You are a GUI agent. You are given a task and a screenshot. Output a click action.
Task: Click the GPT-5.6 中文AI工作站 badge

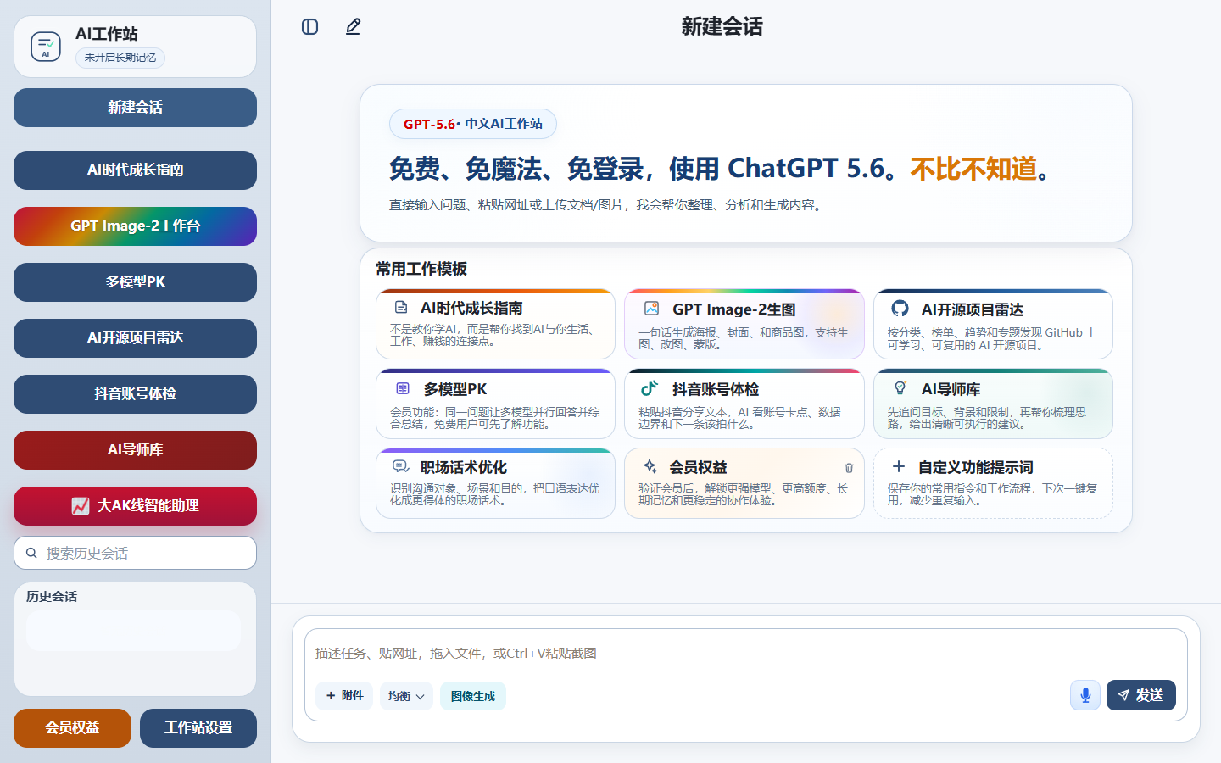pyautogui.click(x=473, y=124)
